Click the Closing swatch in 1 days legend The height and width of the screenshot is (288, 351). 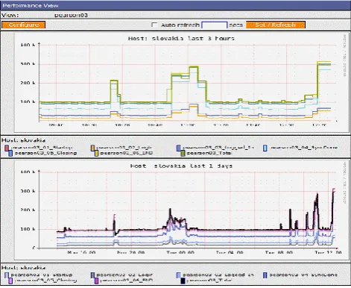point(10,281)
